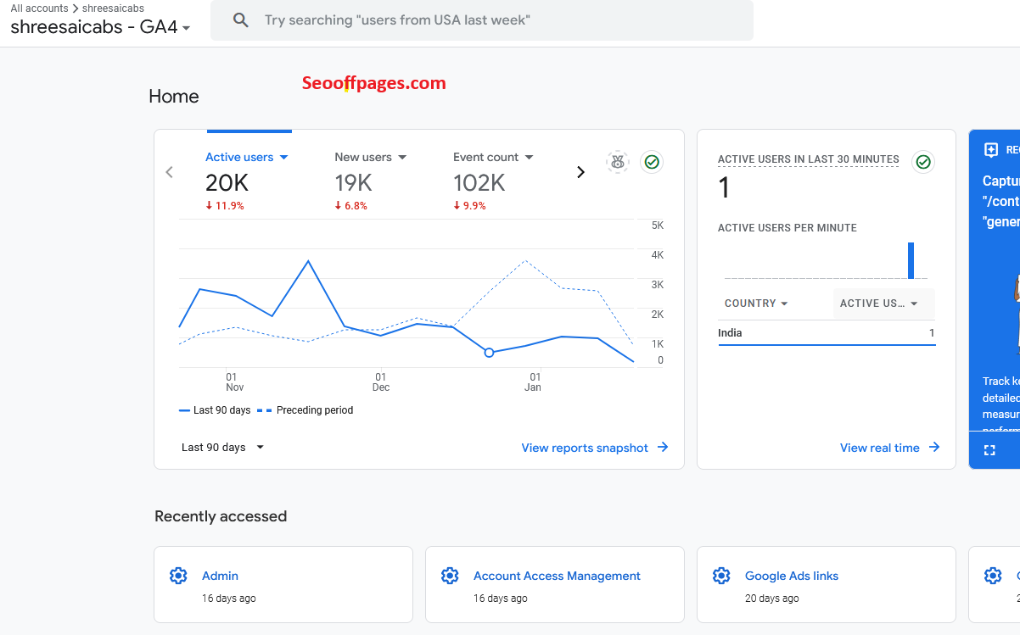Click green checkmark in realtime card

tap(923, 162)
